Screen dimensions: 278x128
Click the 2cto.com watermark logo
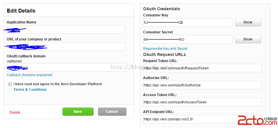(x=257, y=120)
